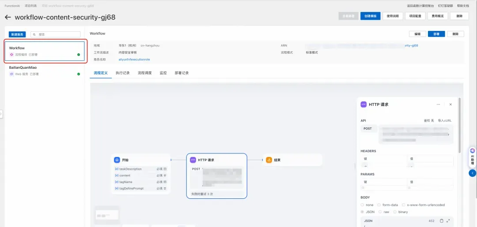Close the HTTP request side panel
Viewport: 477px width, 227px height.
click(x=450, y=104)
